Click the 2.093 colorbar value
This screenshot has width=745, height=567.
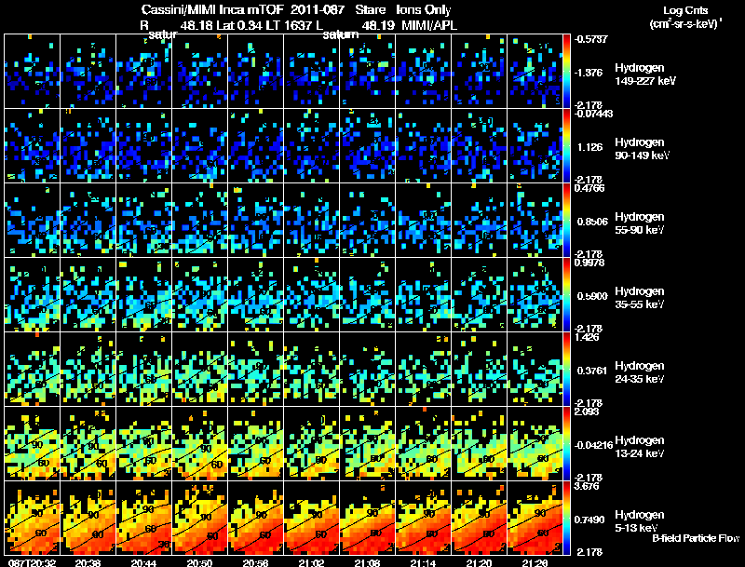pos(587,412)
